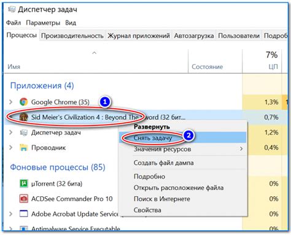
Task: Switch to Журнал приложений tab
Action: click(139, 36)
